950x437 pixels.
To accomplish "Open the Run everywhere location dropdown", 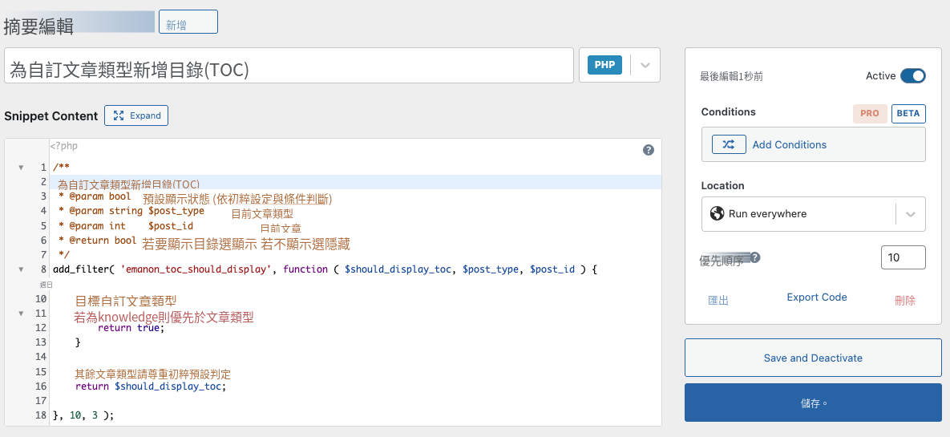I will pos(813,213).
